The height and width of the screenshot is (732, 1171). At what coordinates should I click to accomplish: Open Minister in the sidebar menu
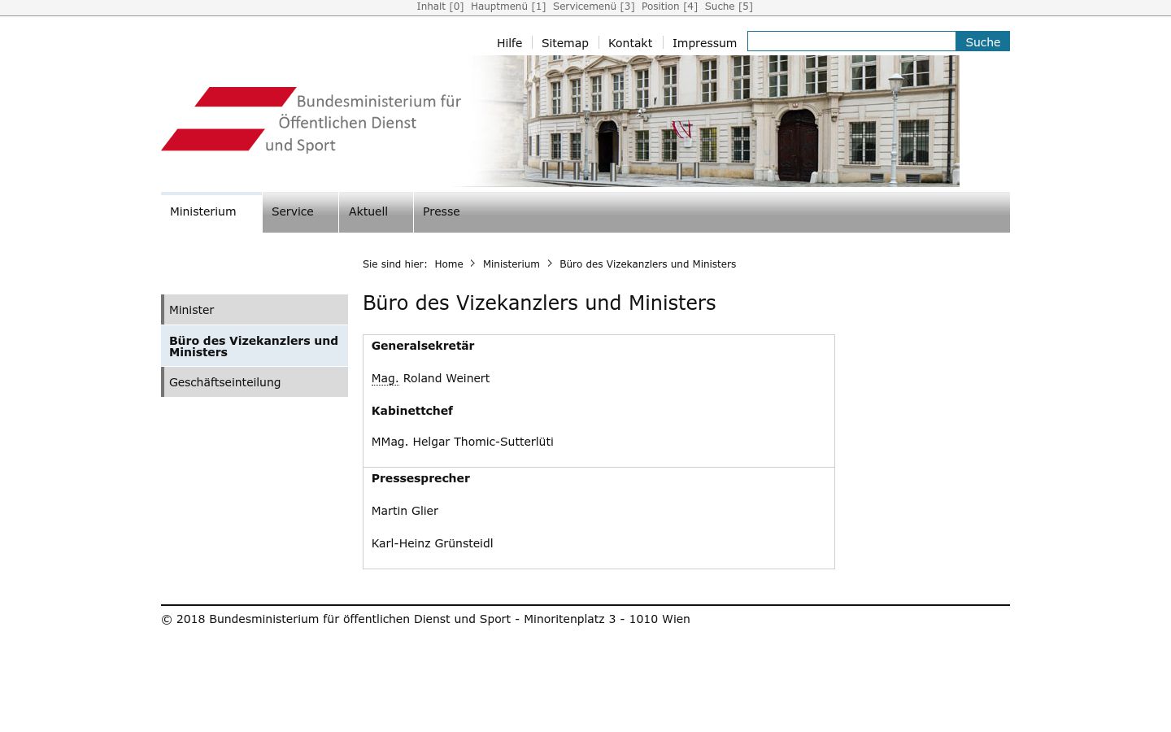pos(255,310)
